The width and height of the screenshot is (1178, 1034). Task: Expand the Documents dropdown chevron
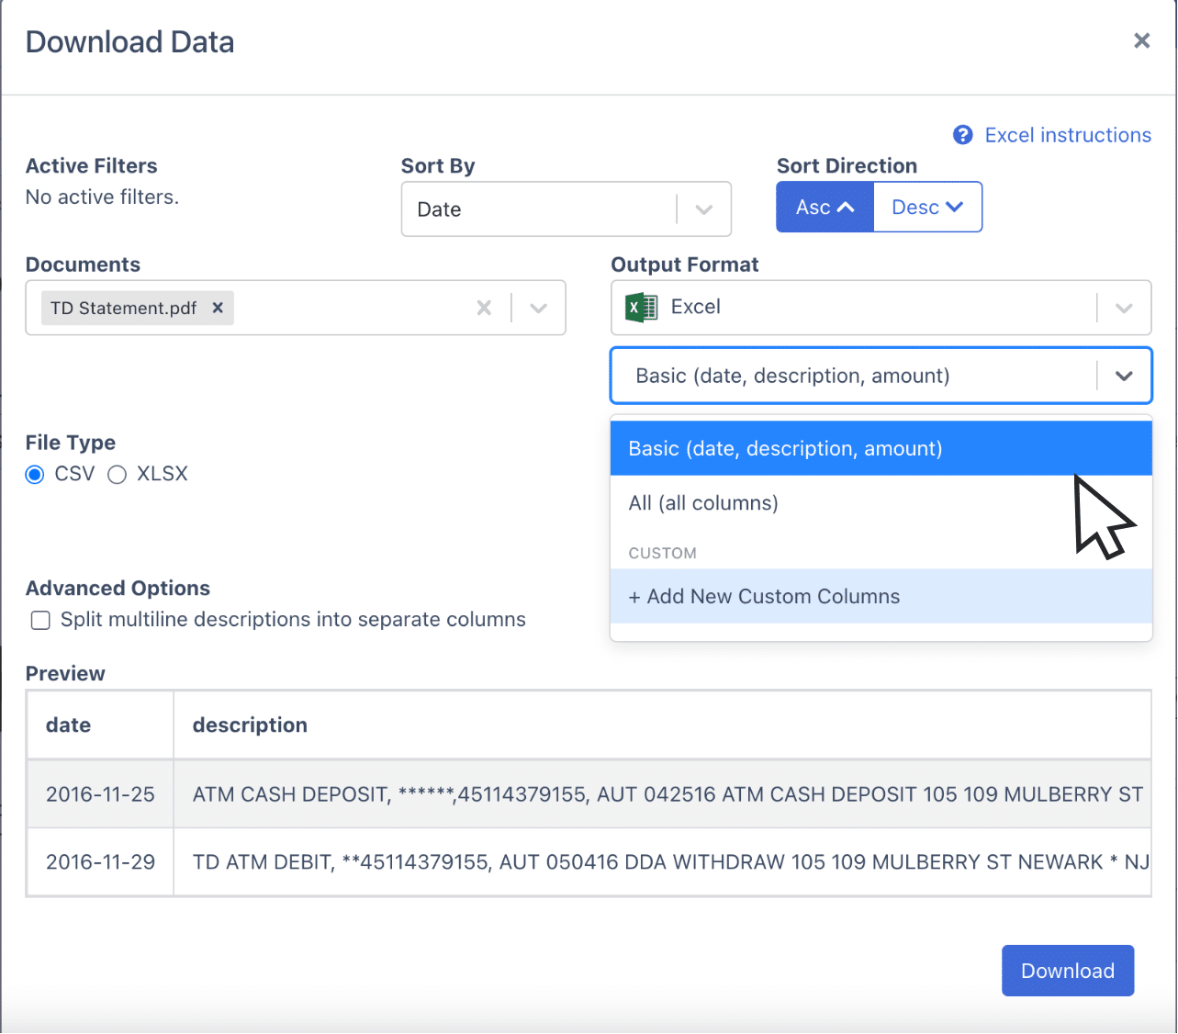539,308
